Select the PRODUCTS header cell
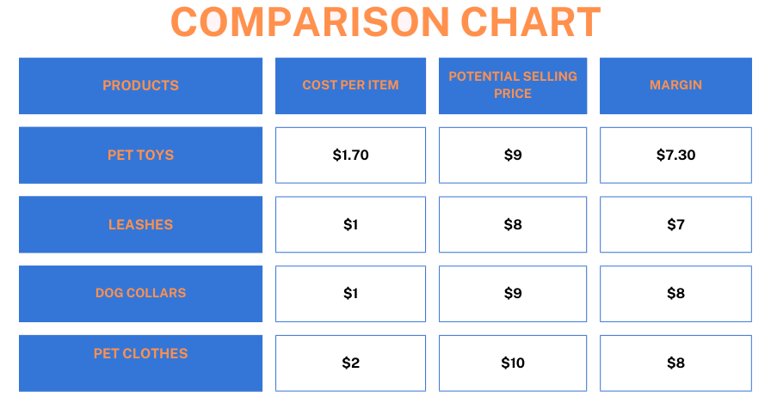 (140, 86)
